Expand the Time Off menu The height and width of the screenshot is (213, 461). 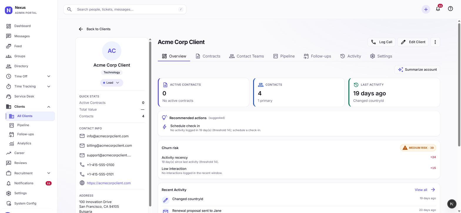[49, 76]
